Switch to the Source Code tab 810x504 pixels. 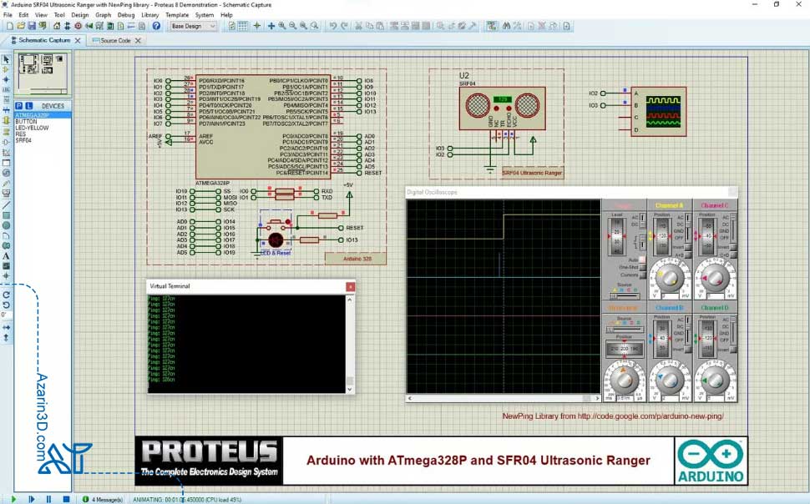[x=115, y=40]
